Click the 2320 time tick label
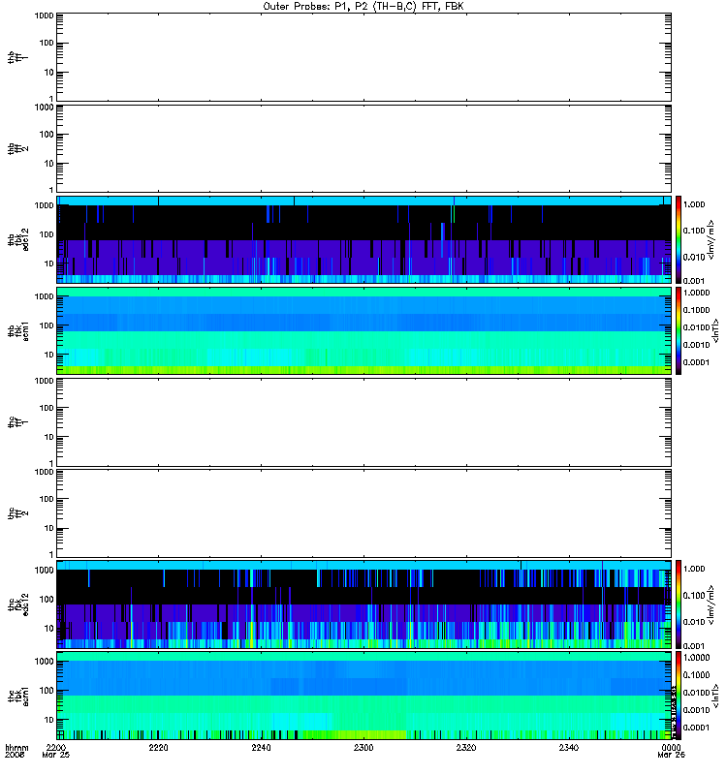The width and height of the screenshot is (727, 775). (x=466, y=747)
